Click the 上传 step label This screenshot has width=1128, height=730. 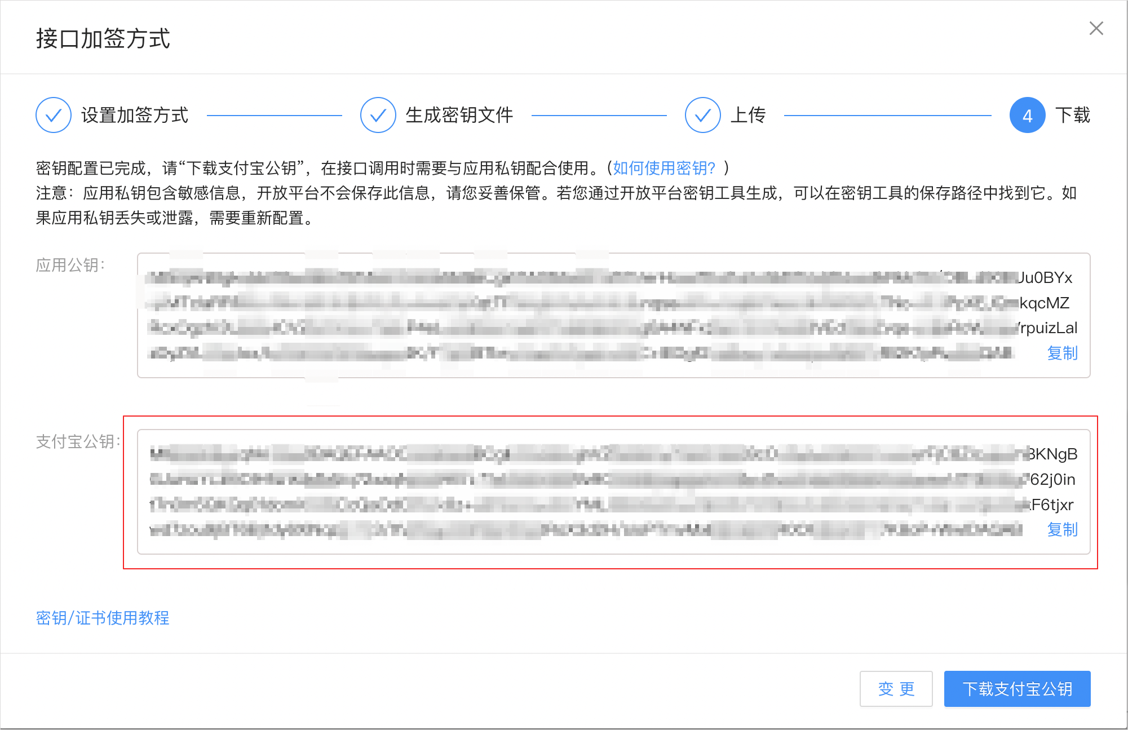tap(748, 115)
